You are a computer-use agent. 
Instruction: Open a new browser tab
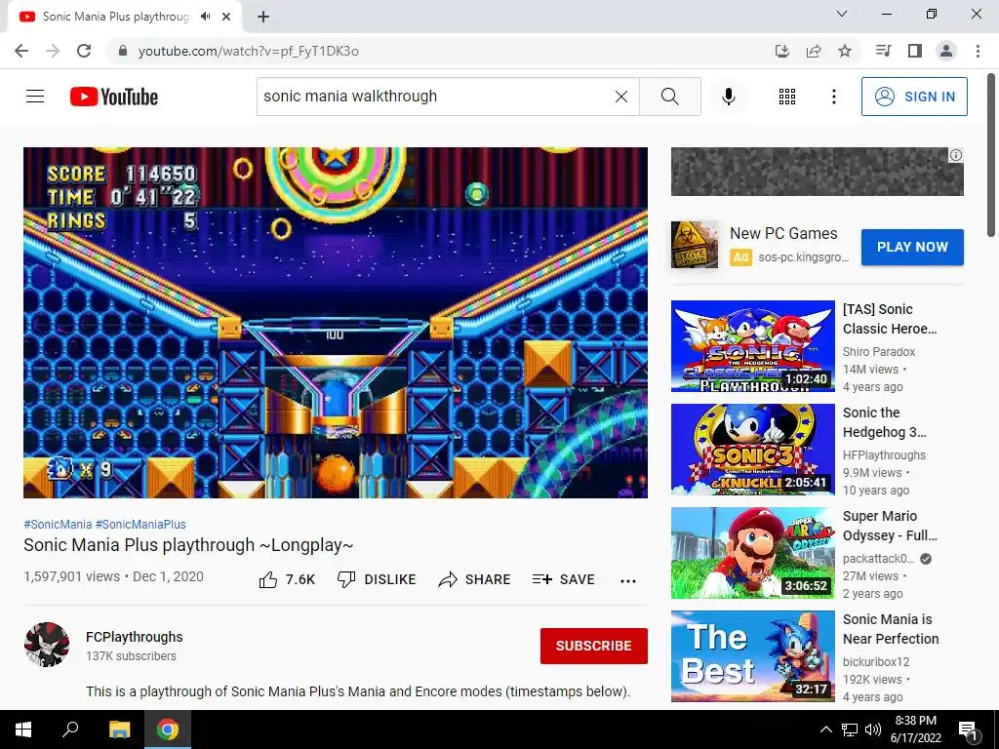tap(263, 17)
